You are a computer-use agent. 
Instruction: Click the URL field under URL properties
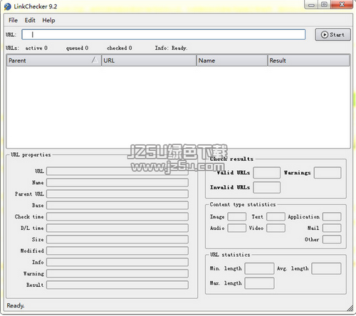pos(117,171)
